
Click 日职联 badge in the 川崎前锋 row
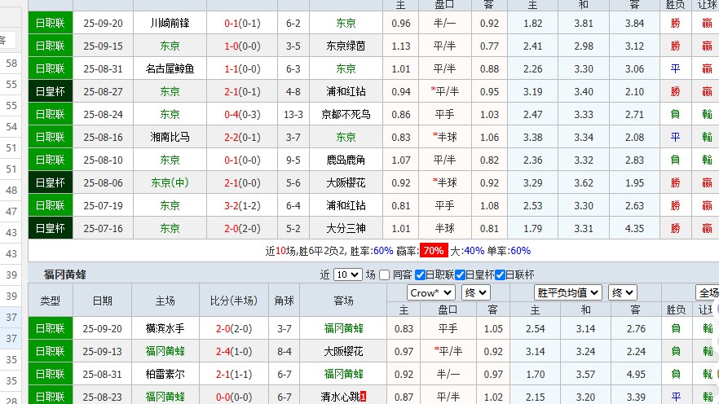51,23
